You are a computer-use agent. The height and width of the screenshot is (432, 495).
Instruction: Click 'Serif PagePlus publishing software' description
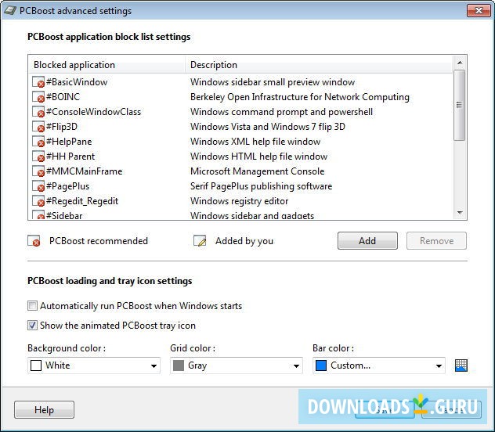click(x=261, y=186)
